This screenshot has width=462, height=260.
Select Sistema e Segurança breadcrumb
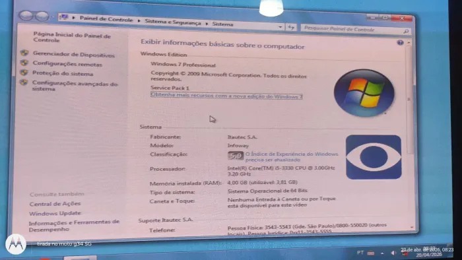point(173,22)
